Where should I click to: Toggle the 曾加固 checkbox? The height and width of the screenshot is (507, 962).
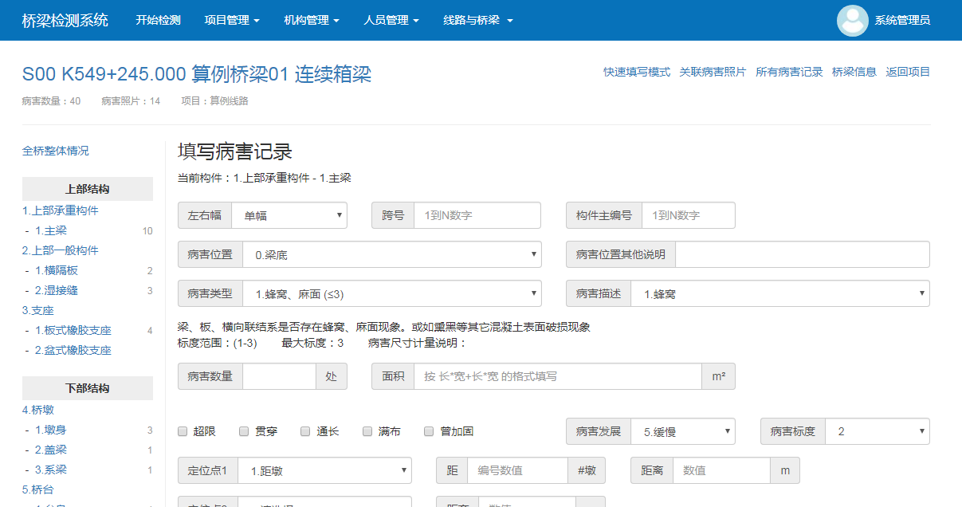pyautogui.click(x=430, y=431)
